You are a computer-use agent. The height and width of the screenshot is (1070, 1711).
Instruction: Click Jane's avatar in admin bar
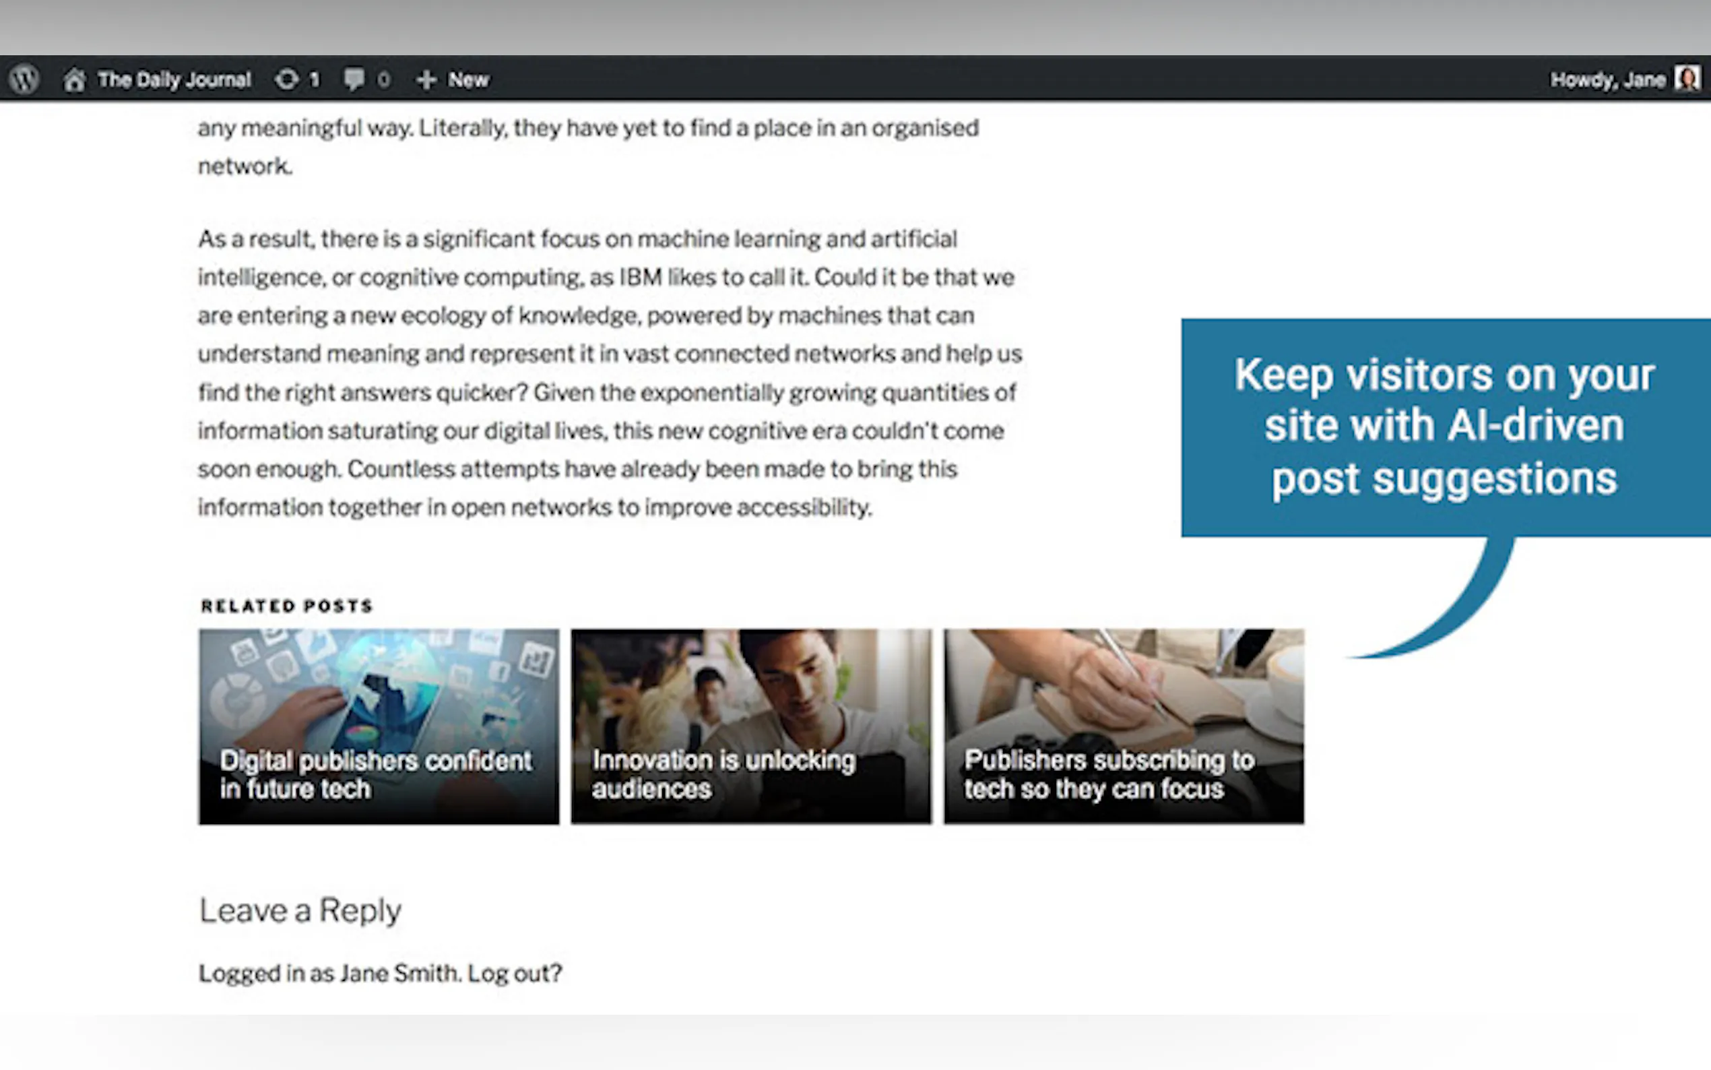[1687, 80]
